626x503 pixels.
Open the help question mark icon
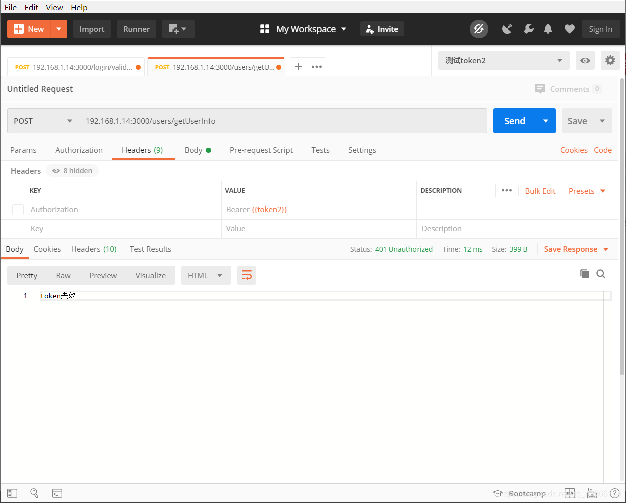[615, 493]
